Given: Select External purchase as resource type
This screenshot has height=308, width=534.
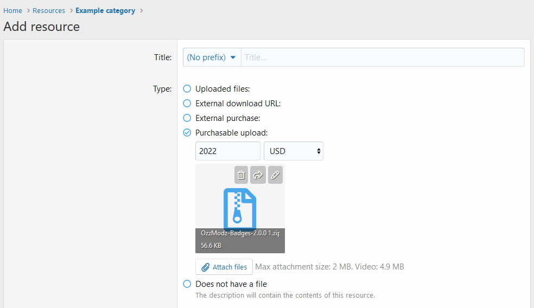Looking at the screenshot, I should pos(187,118).
